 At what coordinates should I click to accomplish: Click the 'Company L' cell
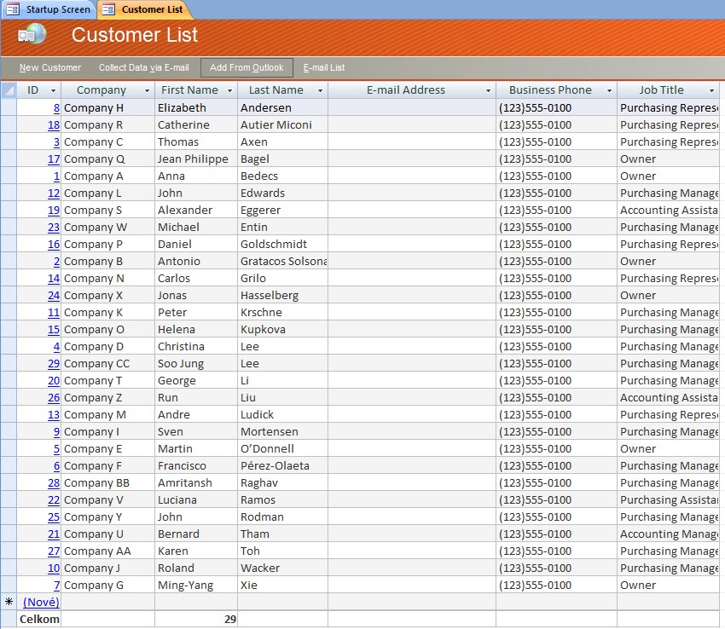tap(107, 193)
